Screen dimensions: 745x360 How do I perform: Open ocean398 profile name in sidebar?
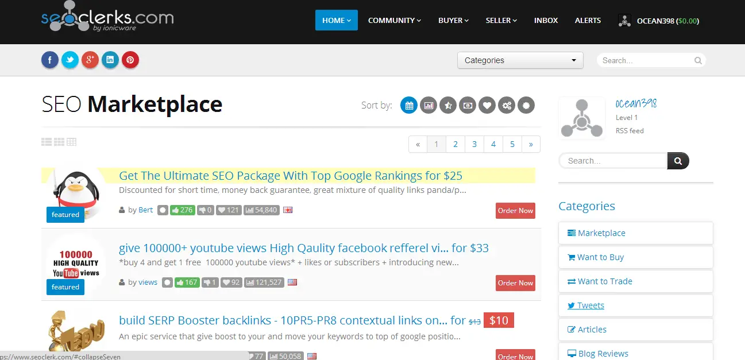(x=636, y=103)
